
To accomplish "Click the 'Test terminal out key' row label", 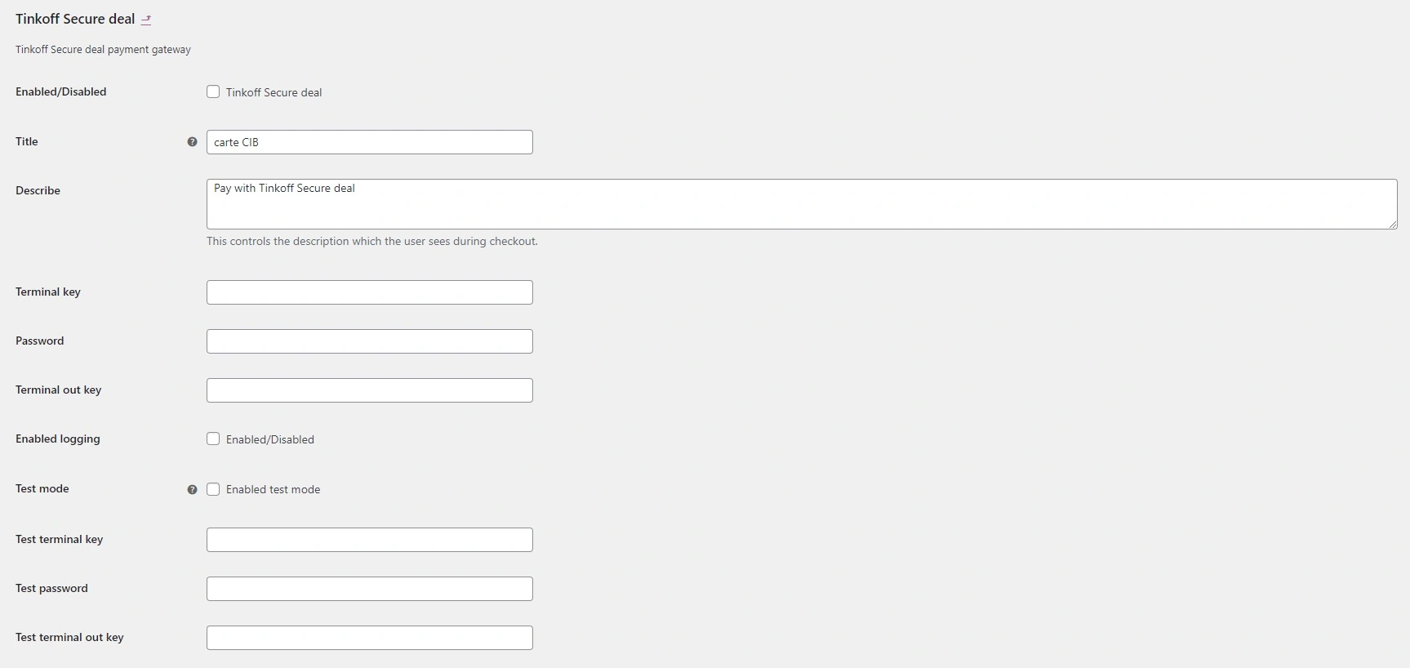I will [x=69, y=638].
